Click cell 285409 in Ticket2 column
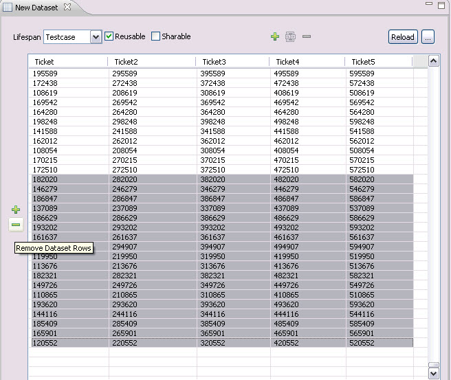451x380 pixels. point(153,324)
